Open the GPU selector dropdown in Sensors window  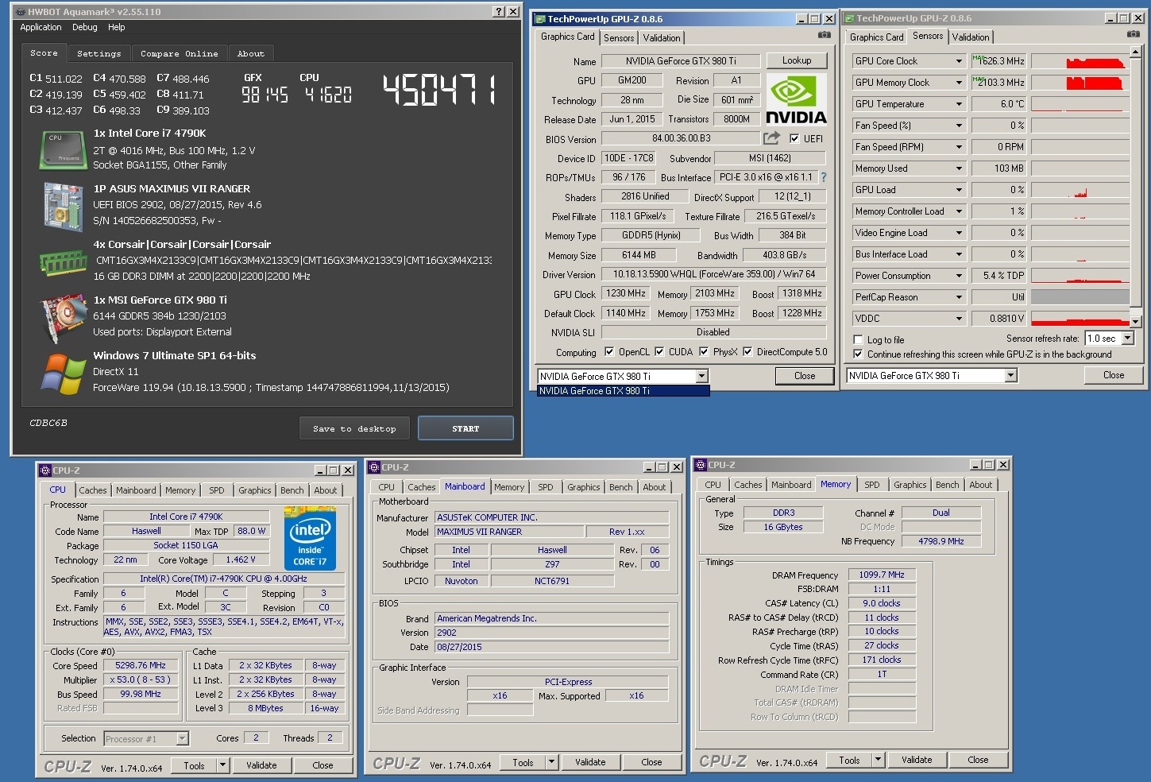tap(1011, 375)
